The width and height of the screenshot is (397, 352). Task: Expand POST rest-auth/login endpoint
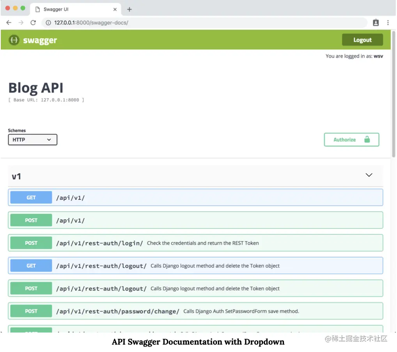[x=195, y=243]
